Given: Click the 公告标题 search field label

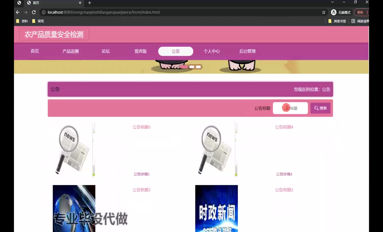Looking at the screenshot, I should tap(262, 108).
